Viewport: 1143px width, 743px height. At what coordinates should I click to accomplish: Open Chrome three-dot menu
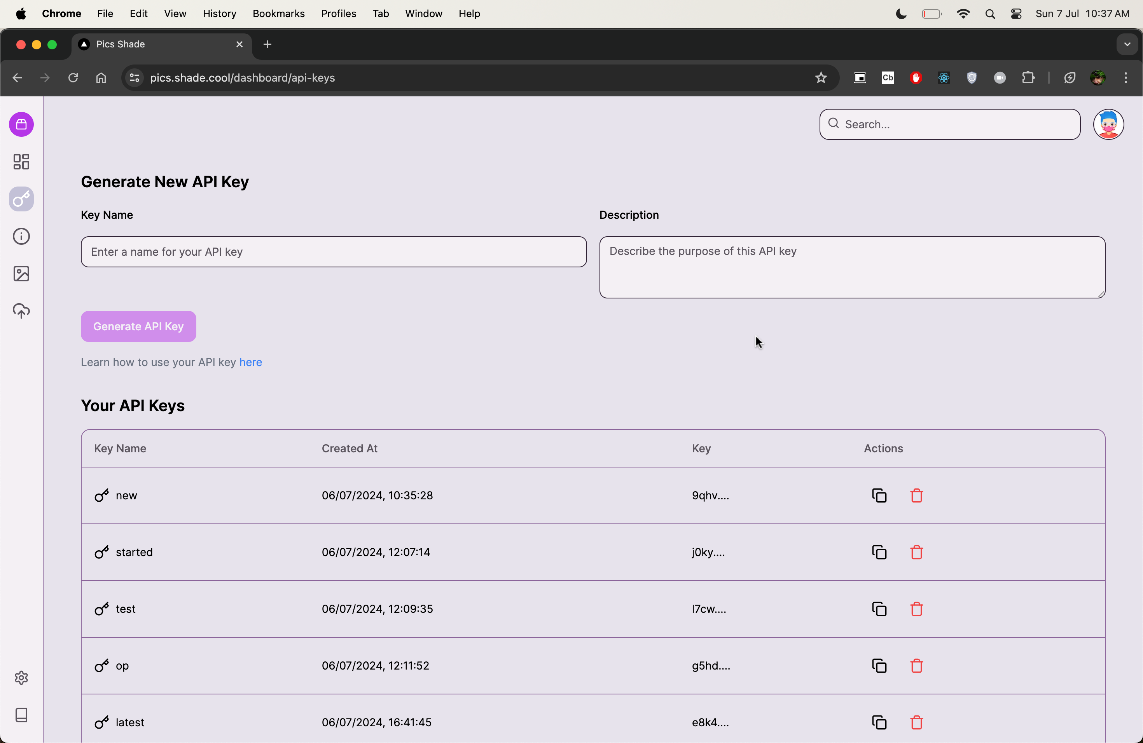pos(1126,78)
